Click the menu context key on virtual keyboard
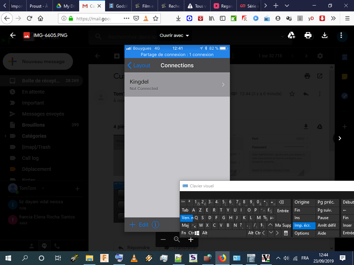354x265 pixels. 286,233
